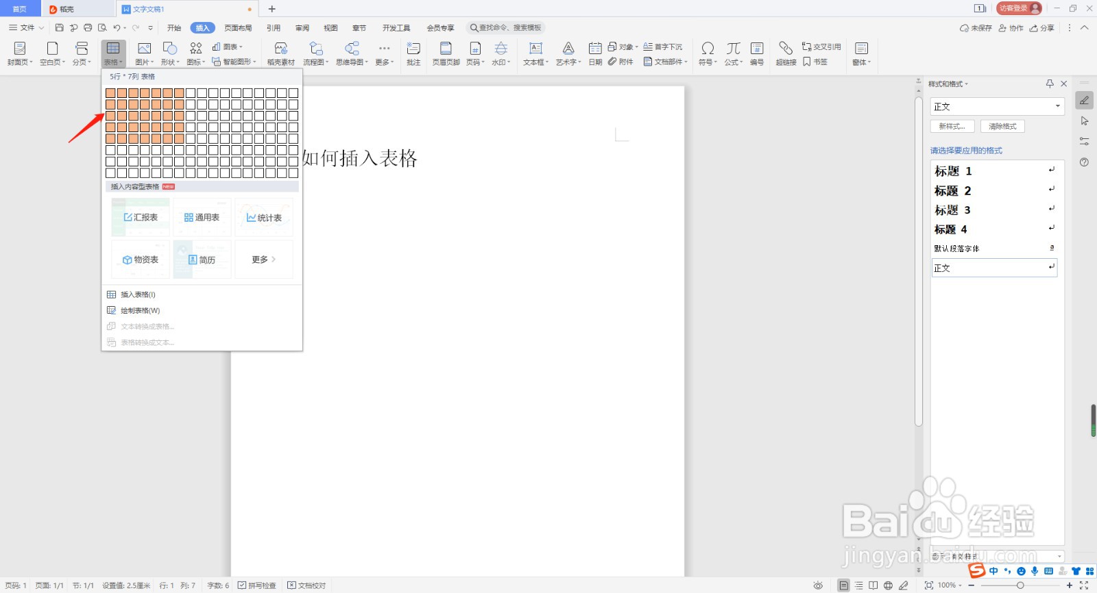Insert the date (日期)

(595, 53)
